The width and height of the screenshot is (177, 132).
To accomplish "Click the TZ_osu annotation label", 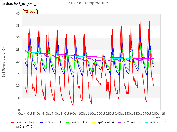I will tap(30, 12).
